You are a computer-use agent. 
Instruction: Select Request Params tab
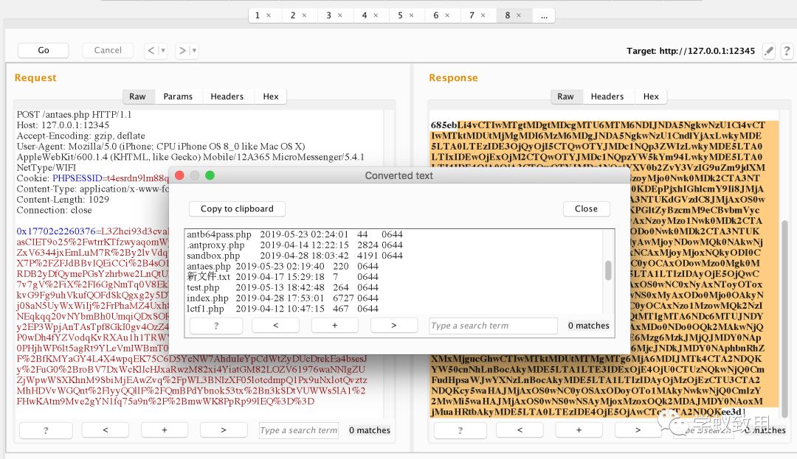coord(178,97)
